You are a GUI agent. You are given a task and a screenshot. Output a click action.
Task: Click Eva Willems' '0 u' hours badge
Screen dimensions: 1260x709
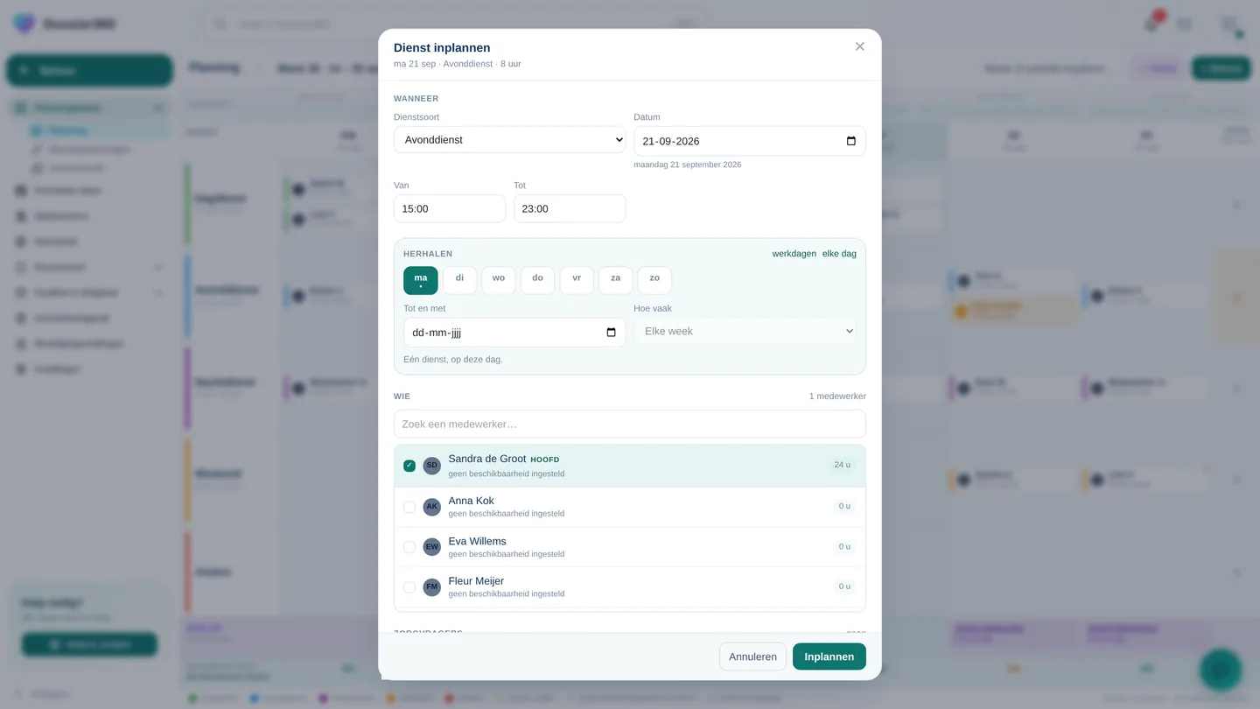click(844, 546)
